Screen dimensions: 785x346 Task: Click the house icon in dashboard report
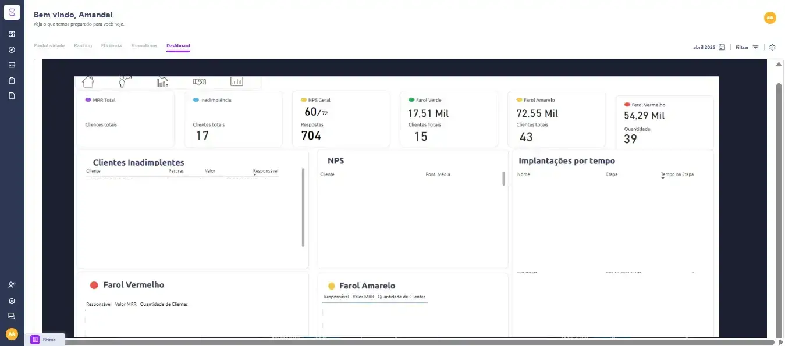[x=88, y=82]
